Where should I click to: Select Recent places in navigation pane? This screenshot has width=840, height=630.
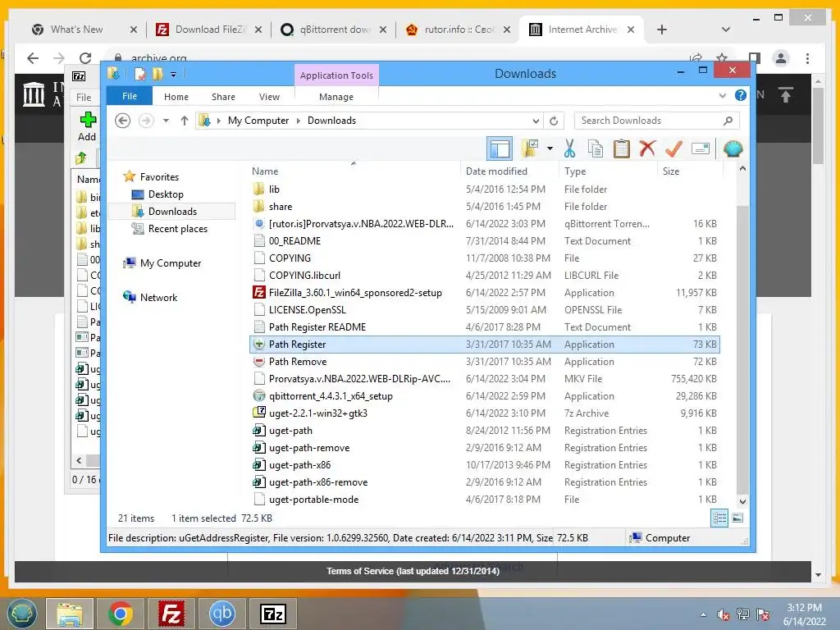[x=177, y=229]
